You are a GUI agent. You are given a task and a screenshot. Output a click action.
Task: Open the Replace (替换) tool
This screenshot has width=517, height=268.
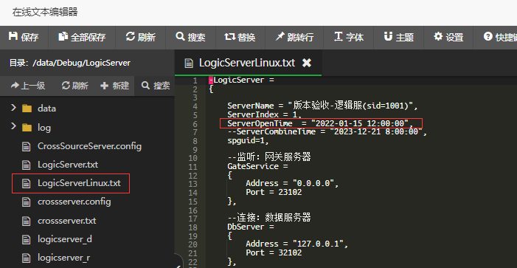(240, 38)
